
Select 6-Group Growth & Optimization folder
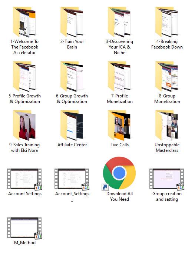point(72,76)
